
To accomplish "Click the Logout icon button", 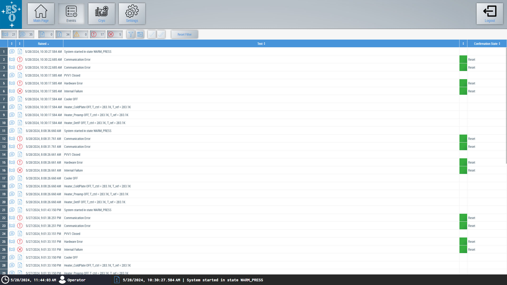I will click(x=490, y=14).
